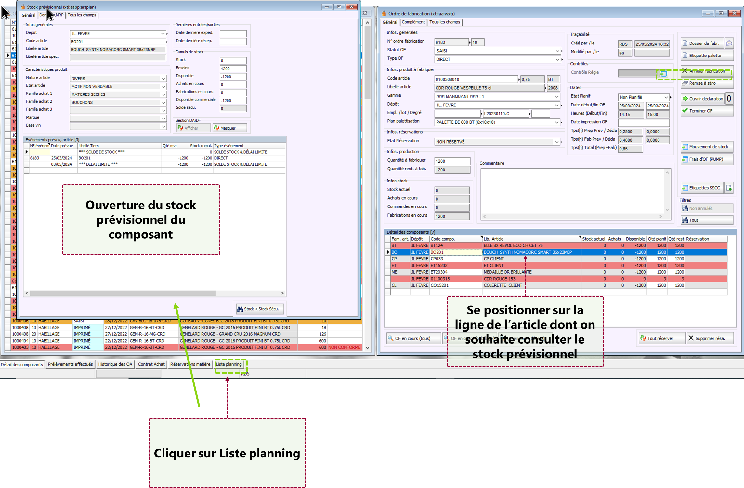
Task: Click the envelope icon beside Dossier de fabr.
Action: pos(729,43)
